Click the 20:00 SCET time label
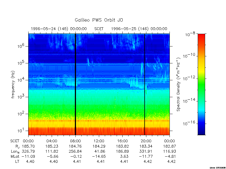 click(x=146, y=141)
